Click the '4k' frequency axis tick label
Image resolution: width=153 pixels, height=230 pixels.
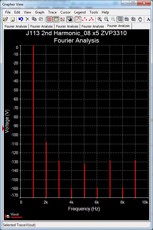[71, 202]
